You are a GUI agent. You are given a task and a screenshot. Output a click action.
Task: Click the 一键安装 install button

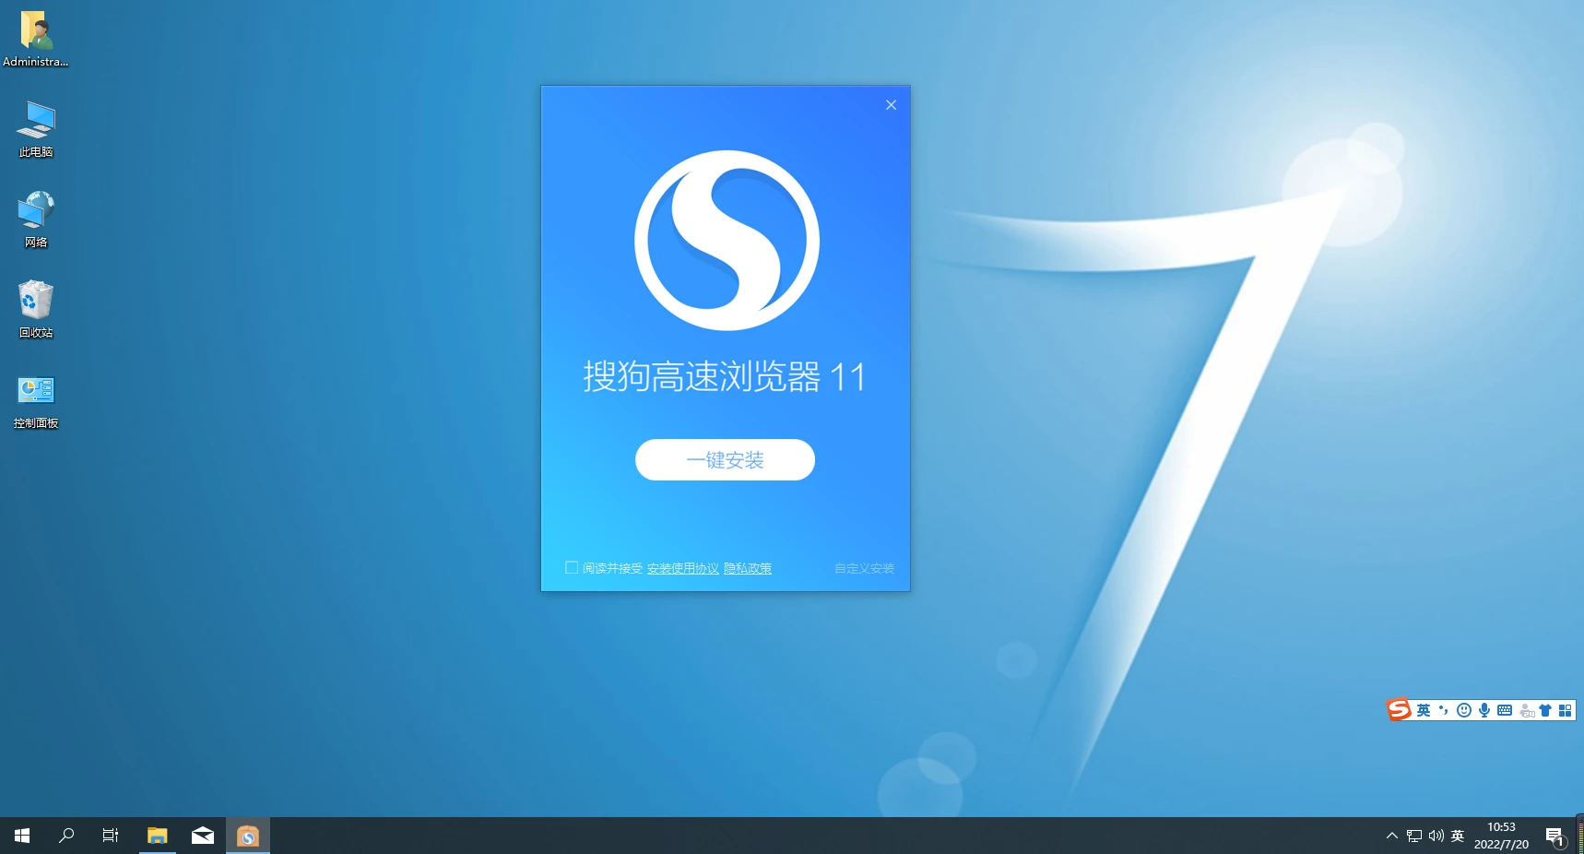725,459
